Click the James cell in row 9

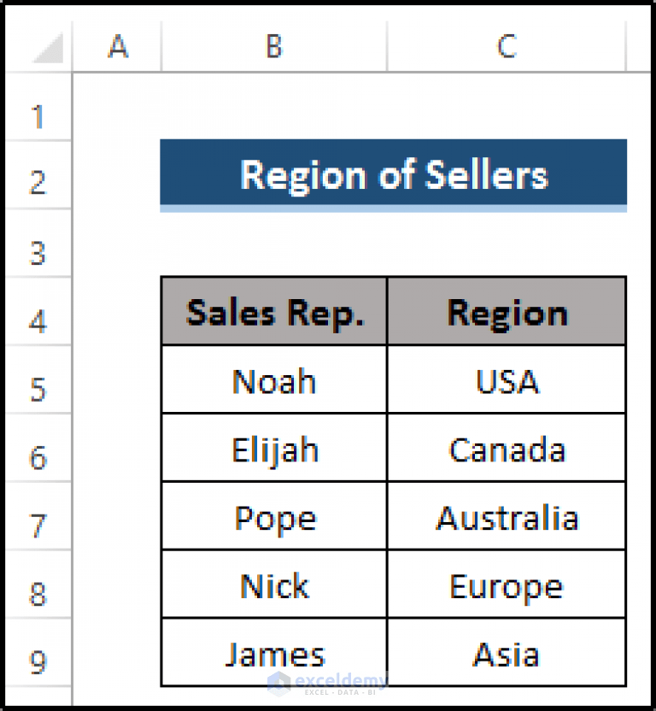click(x=272, y=653)
